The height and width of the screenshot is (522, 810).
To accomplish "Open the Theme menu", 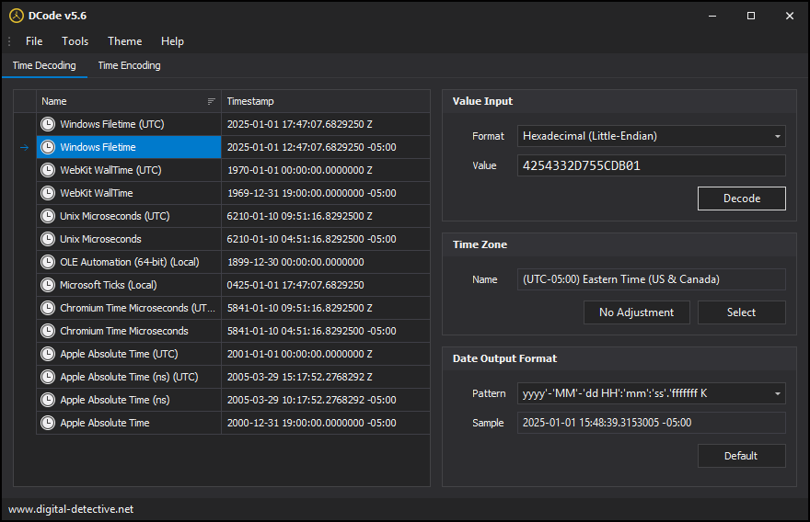I will point(124,41).
